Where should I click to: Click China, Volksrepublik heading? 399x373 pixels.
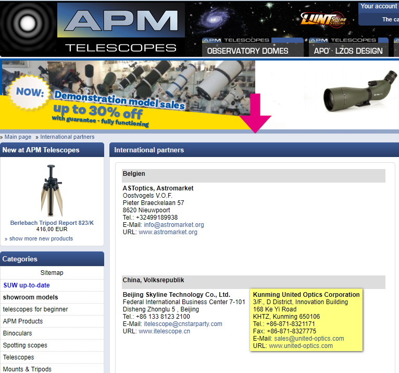click(x=153, y=280)
